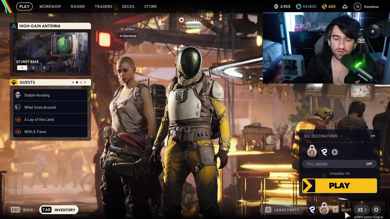This screenshot has width=390, height=219.
Task: Go to previous quests page arrow
Action: coord(73,82)
